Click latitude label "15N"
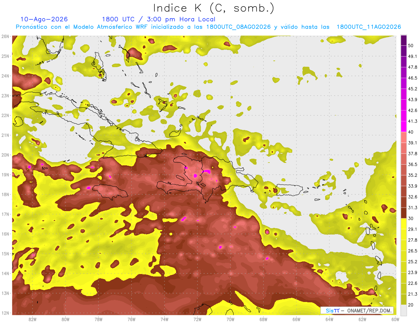 coord(5,254)
